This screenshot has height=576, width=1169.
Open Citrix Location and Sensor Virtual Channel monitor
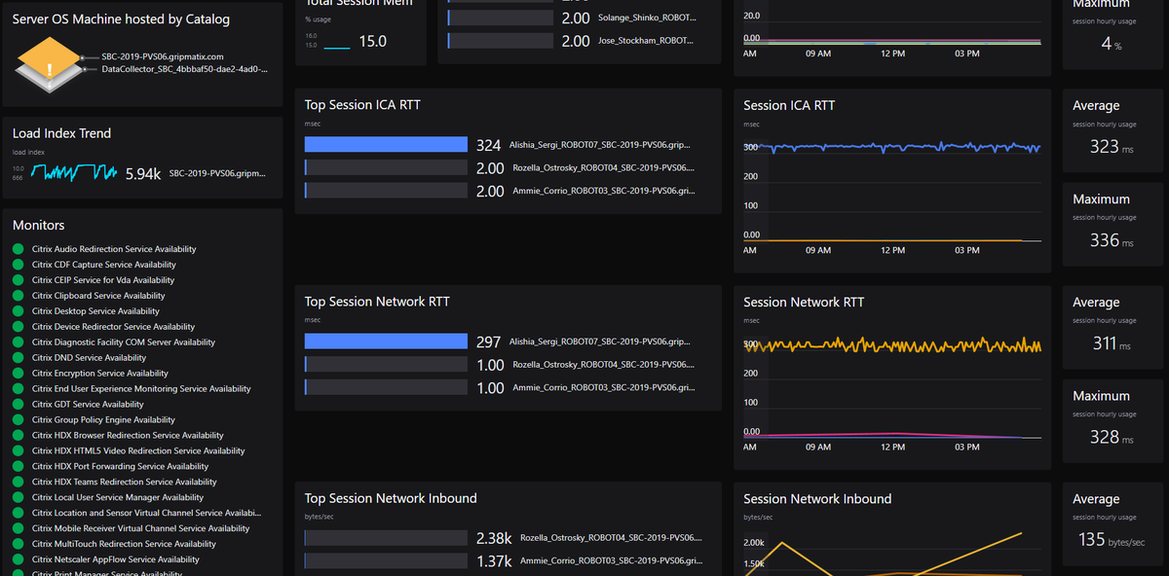147,514
